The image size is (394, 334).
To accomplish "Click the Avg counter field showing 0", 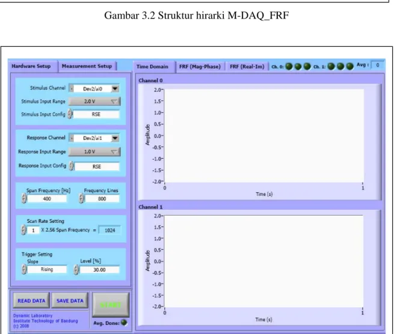I will [x=377, y=65].
